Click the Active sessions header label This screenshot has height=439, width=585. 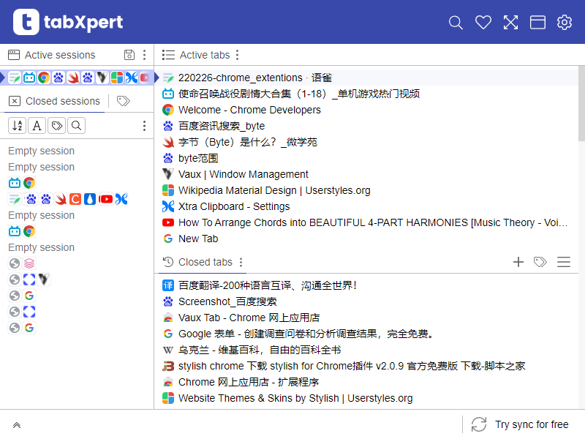60,55
